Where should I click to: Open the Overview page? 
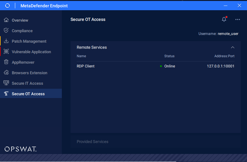tap(31, 20)
